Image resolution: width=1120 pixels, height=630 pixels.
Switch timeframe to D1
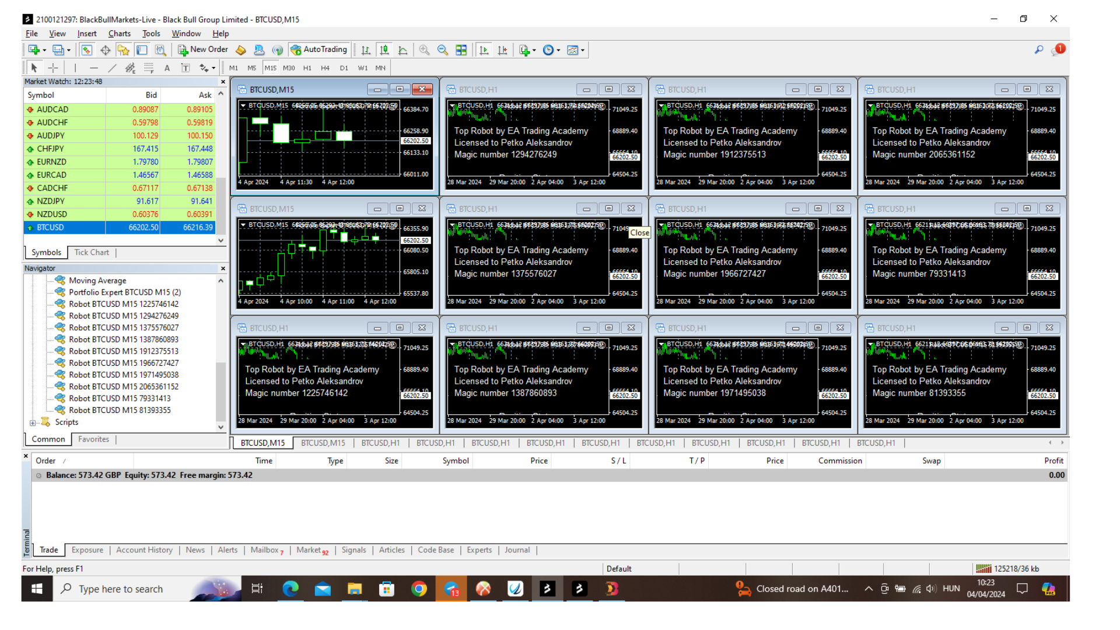click(344, 68)
